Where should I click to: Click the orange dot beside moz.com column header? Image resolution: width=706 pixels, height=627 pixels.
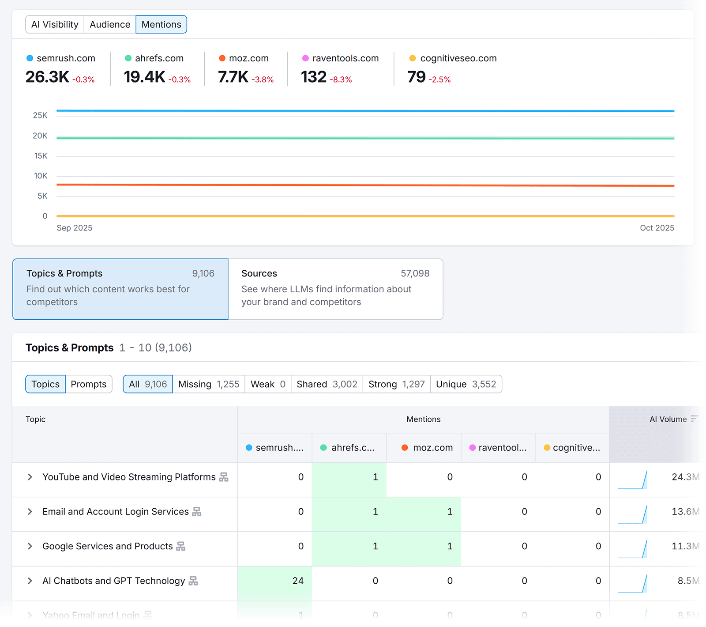pos(405,447)
